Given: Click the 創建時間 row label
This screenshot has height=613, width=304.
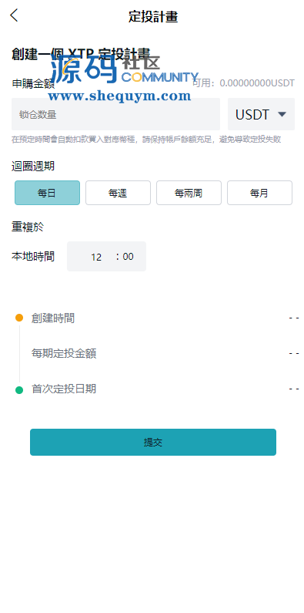Looking at the screenshot, I should [53, 318].
